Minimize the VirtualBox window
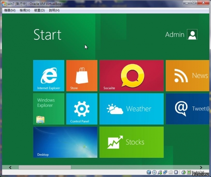The height and width of the screenshot is (177, 211). tap(187, 3)
